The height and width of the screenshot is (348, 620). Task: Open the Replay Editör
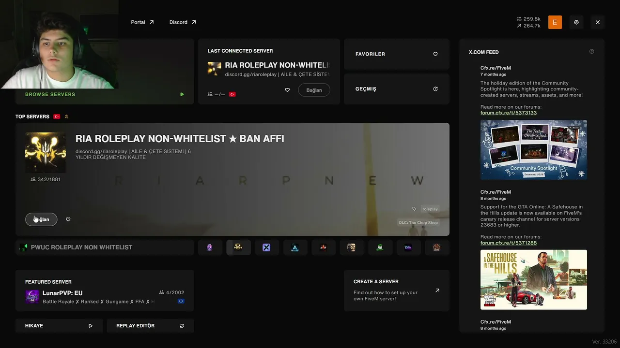pyautogui.click(x=150, y=326)
